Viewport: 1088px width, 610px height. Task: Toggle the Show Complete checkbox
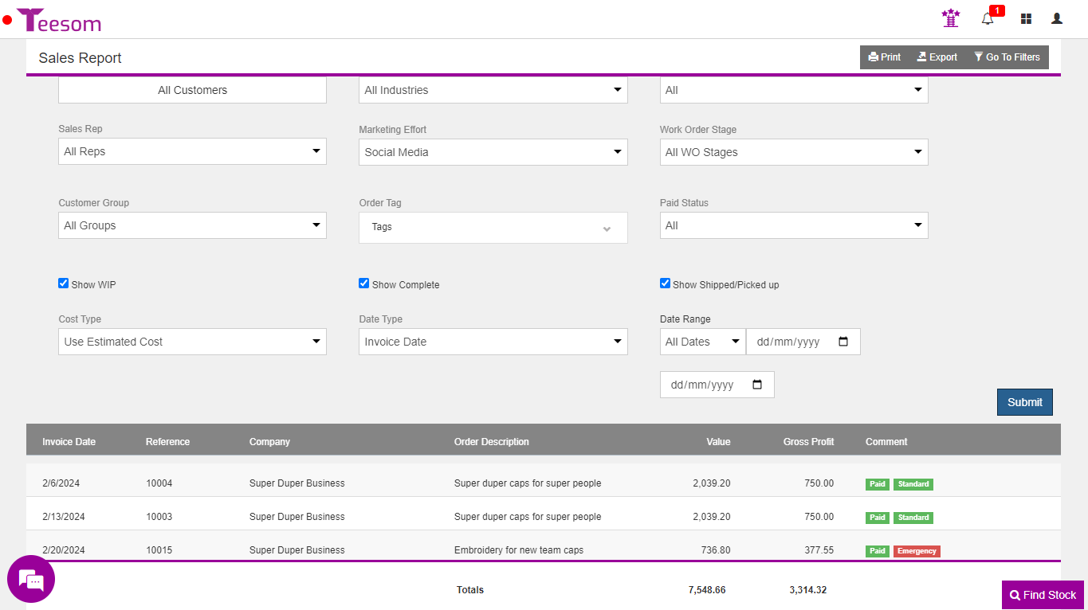364,283
